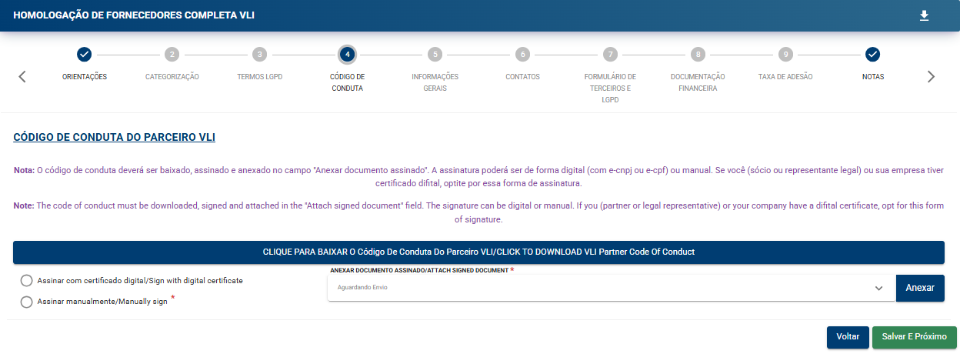The height and width of the screenshot is (354, 960).
Task: Click the Notas checkmark step icon
Action: click(x=872, y=55)
